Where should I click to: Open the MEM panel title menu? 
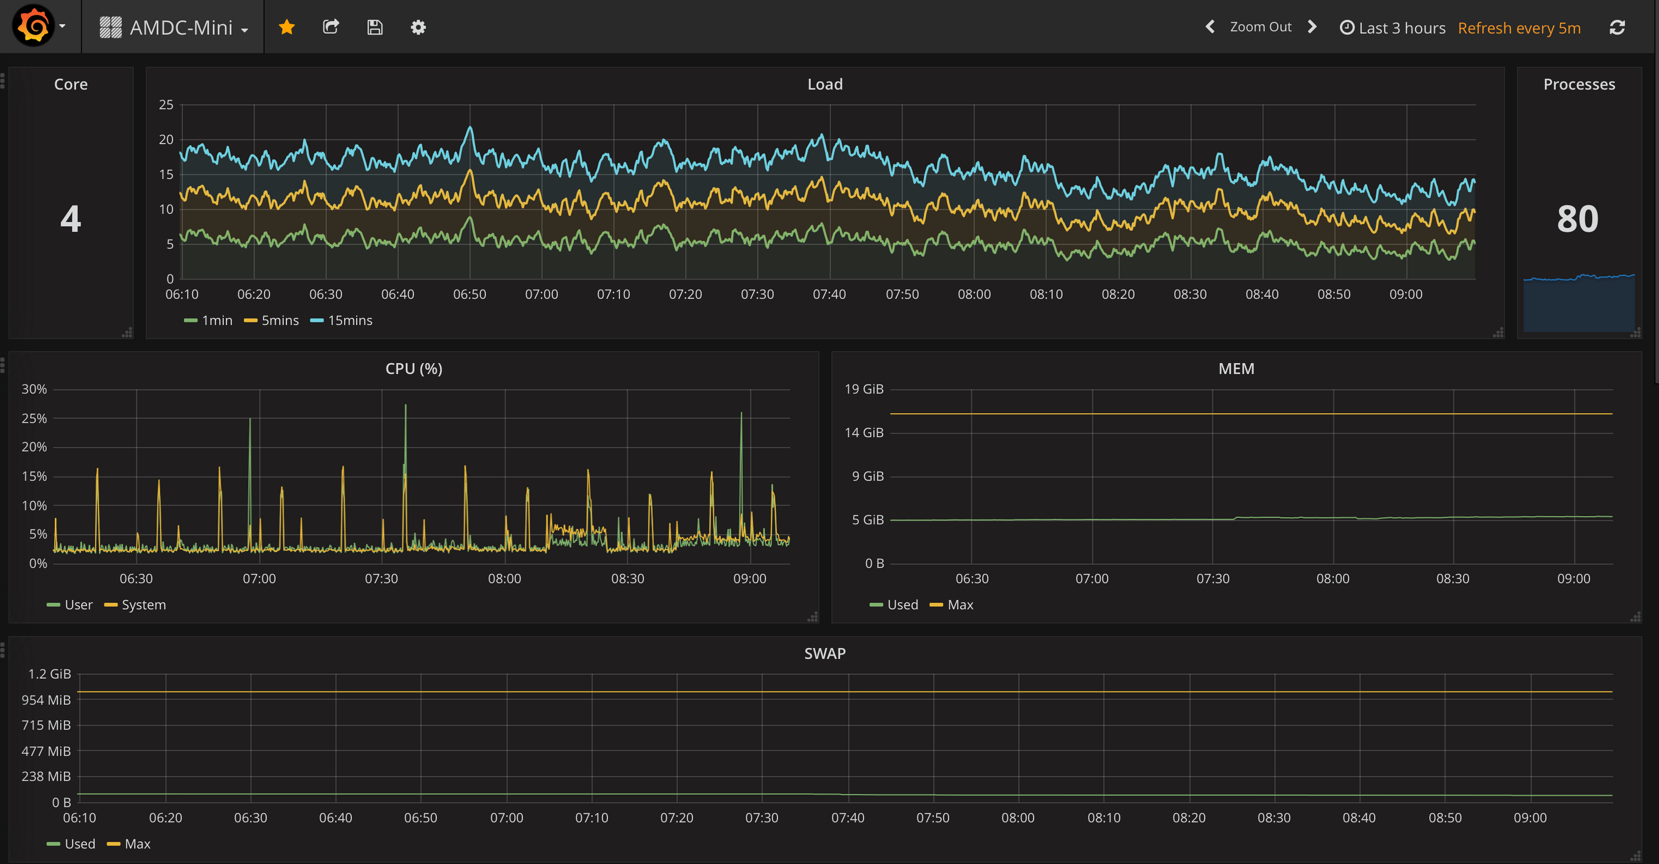point(1236,369)
